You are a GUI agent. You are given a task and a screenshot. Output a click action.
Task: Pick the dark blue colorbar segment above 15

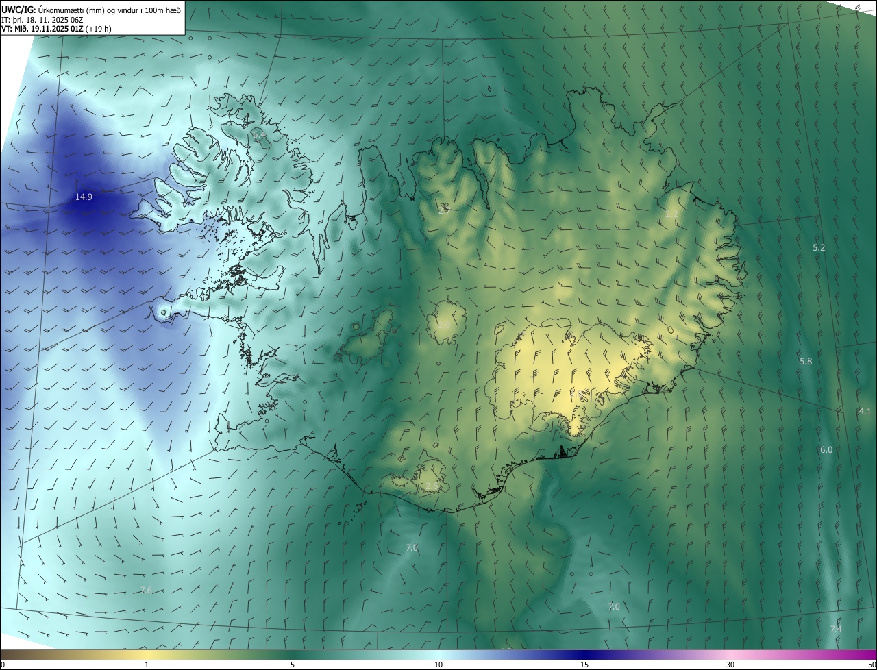point(584,655)
